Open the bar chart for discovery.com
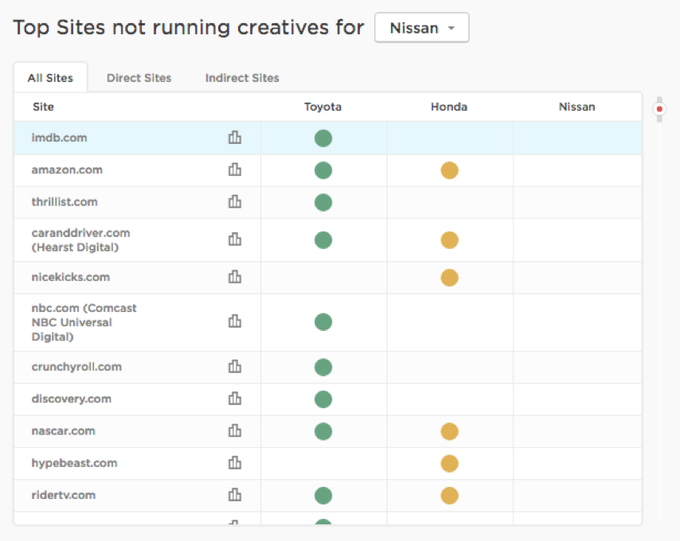680x541 pixels. pos(234,399)
